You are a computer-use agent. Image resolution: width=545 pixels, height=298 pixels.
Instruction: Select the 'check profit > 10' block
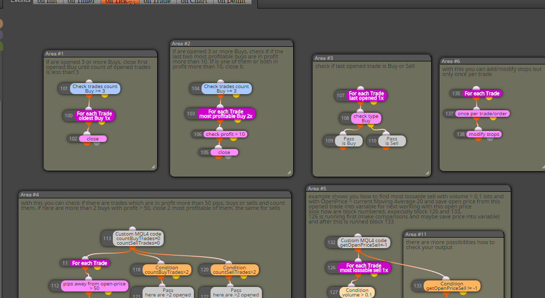coord(225,134)
